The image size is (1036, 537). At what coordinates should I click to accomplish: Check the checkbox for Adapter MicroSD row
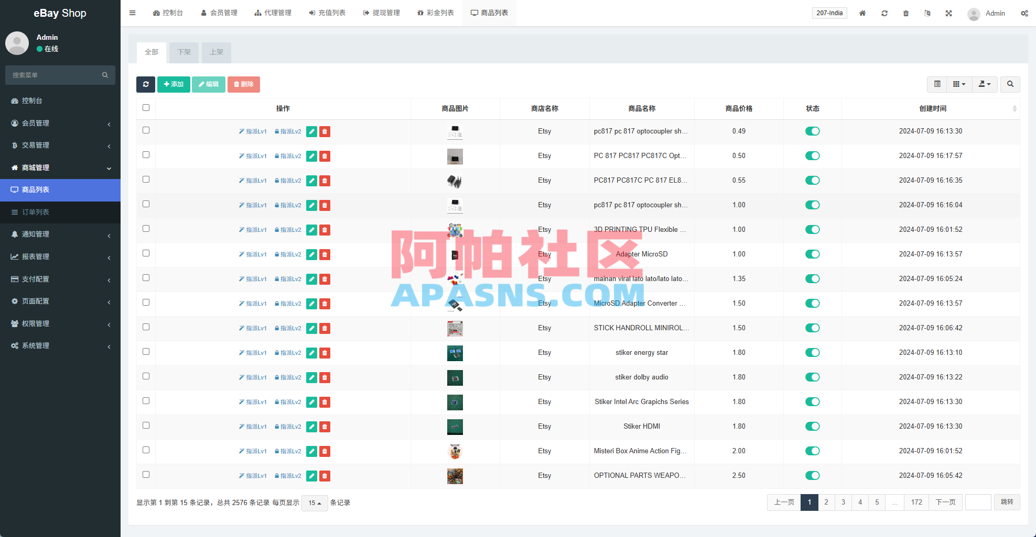coord(146,253)
